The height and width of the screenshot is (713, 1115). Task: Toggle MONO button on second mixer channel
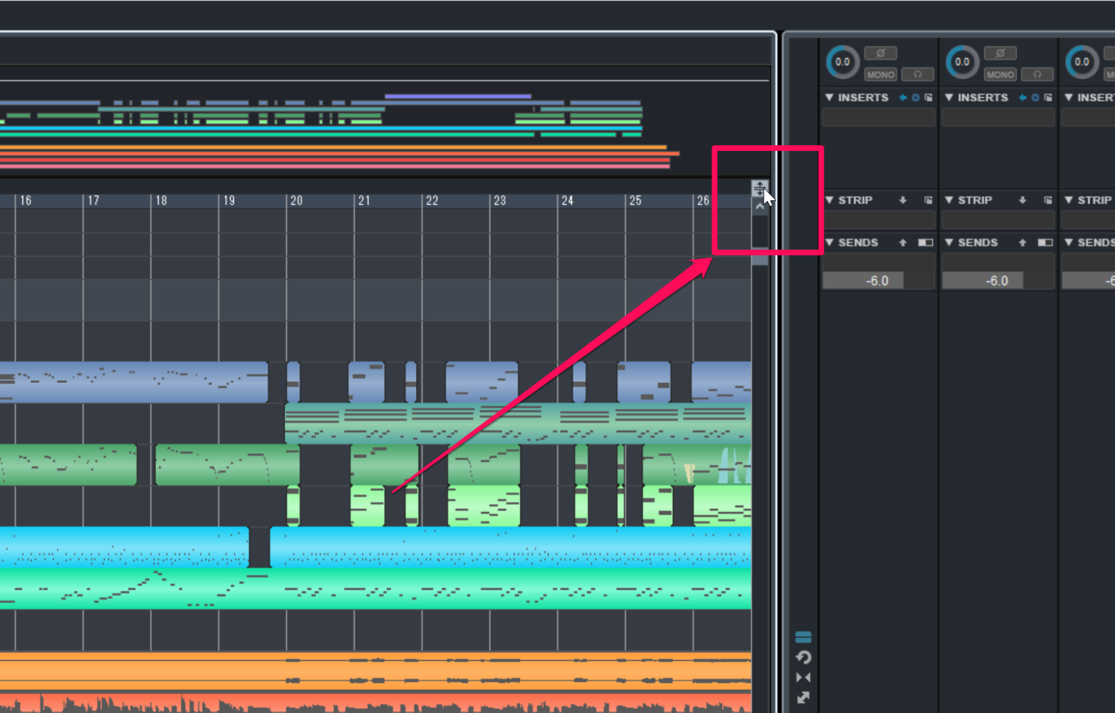[1000, 74]
